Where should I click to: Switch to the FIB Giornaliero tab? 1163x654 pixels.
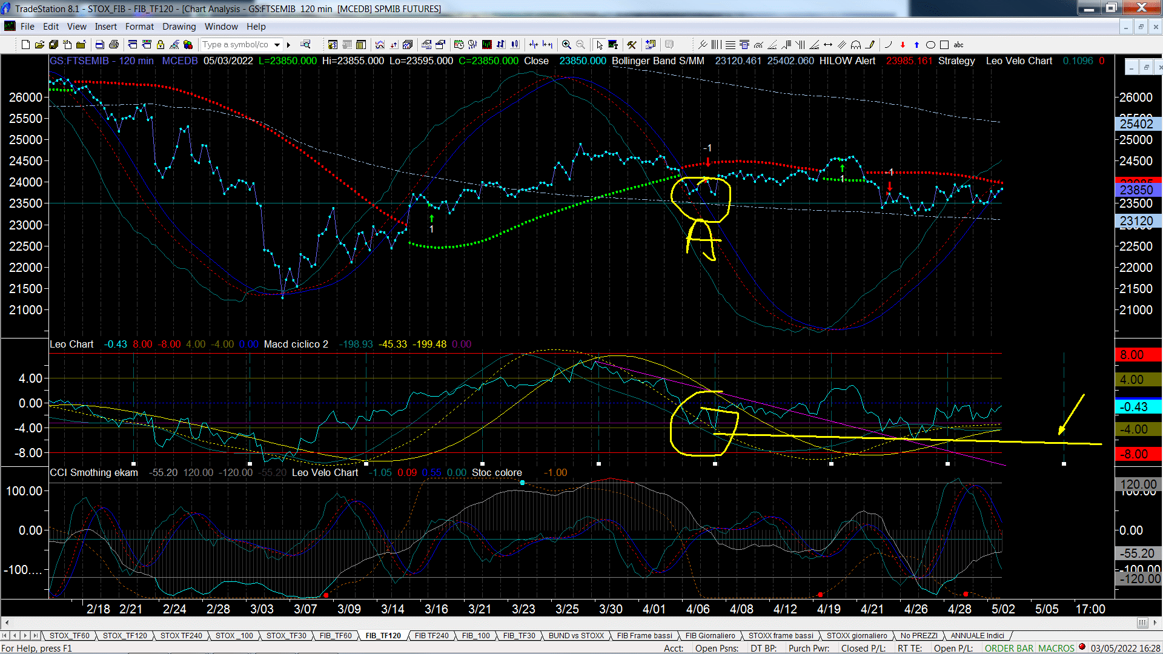click(x=711, y=635)
